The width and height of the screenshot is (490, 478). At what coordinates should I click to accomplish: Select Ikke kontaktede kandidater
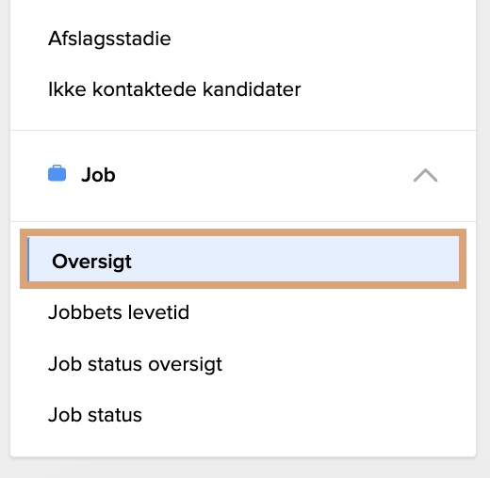tap(174, 89)
